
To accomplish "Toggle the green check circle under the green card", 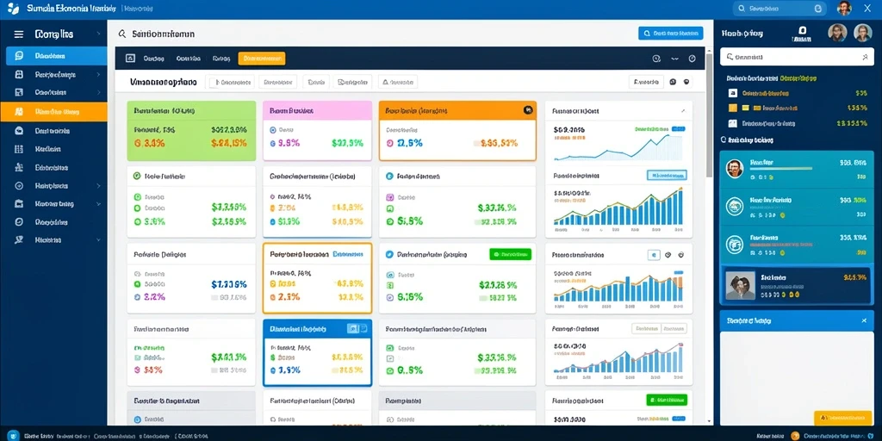I will point(136,176).
